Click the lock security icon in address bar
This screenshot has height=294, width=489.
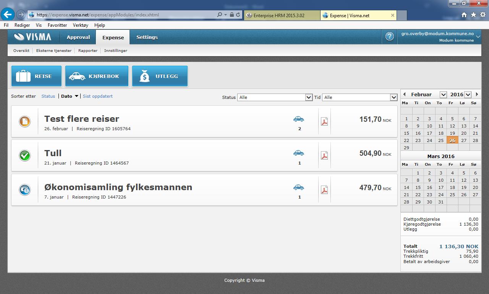point(232,15)
